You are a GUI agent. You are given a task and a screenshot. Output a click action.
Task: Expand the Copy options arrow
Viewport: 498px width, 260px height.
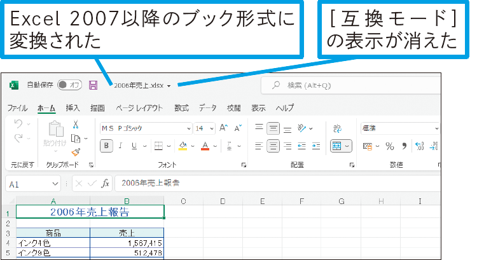coord(86,139)
